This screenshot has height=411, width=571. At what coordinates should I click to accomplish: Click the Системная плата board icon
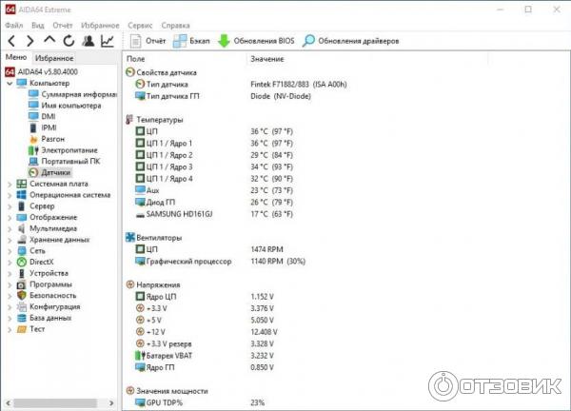(22, 184)
